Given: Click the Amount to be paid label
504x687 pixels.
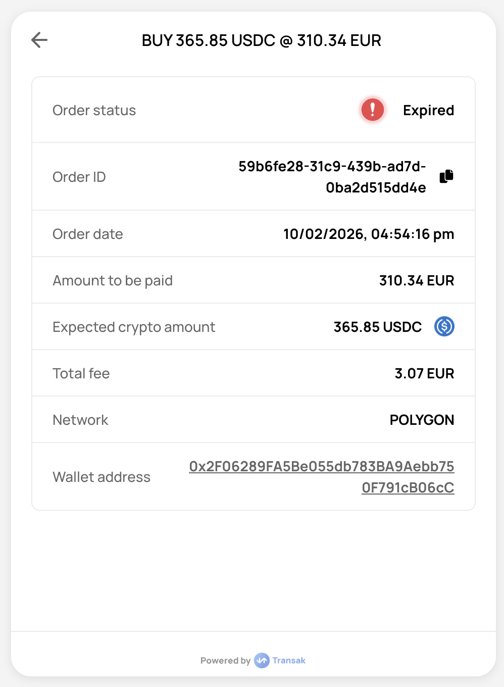Looking at the screenshot, I should pyautogui.click(x=113, y=280).
